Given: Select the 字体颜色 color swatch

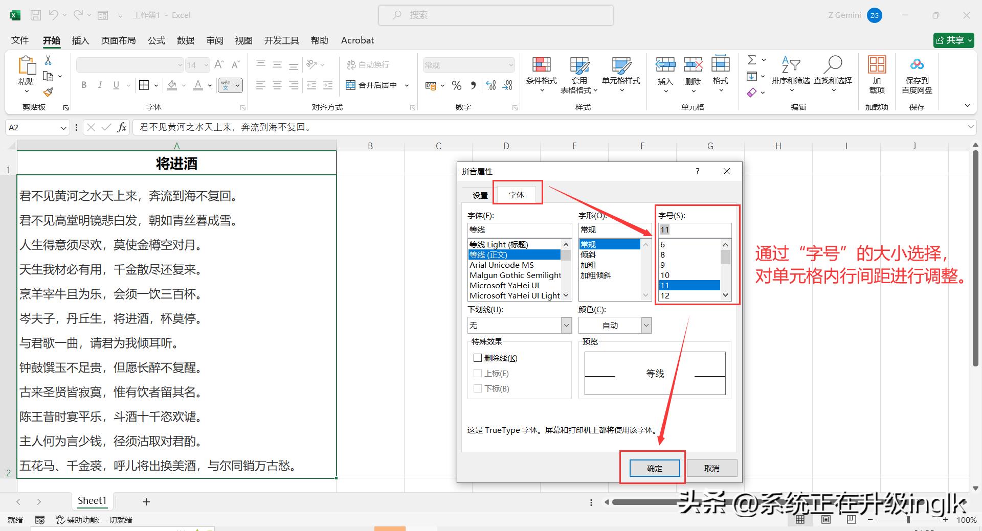Looking at the screenshot, I should 197,85.
